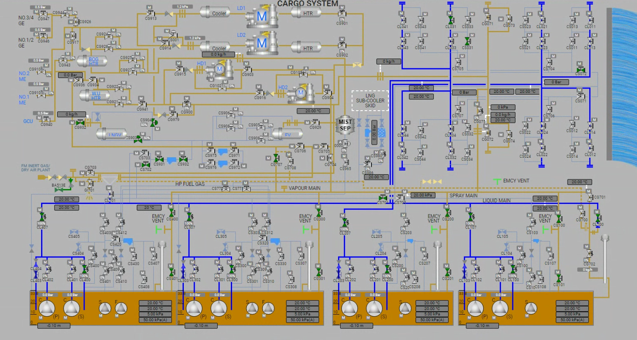Toggle manual mode indicator above CG913
Screen dimensions: 637x340
[150, 7]
